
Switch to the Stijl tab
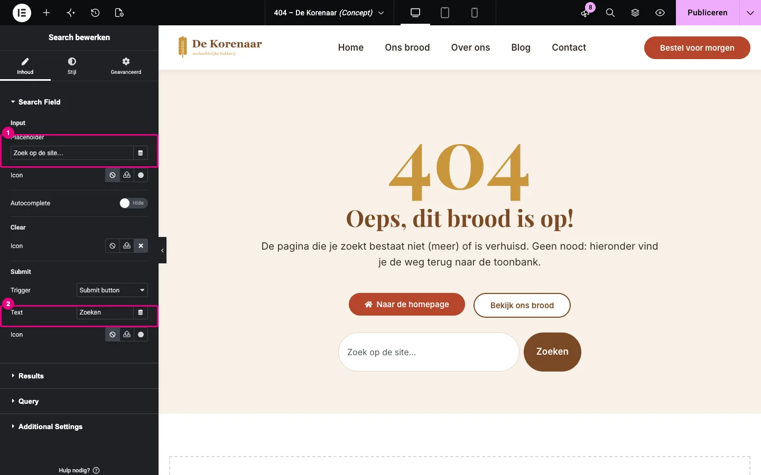(72, 65)
